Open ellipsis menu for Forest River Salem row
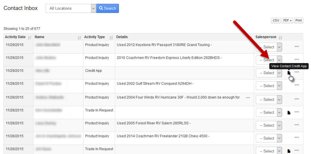This screenshot has width=311, height=154. tap(297, 125)
